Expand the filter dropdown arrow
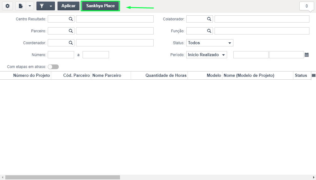This screenshot has width=316, height=180. (x=51, y=6)
